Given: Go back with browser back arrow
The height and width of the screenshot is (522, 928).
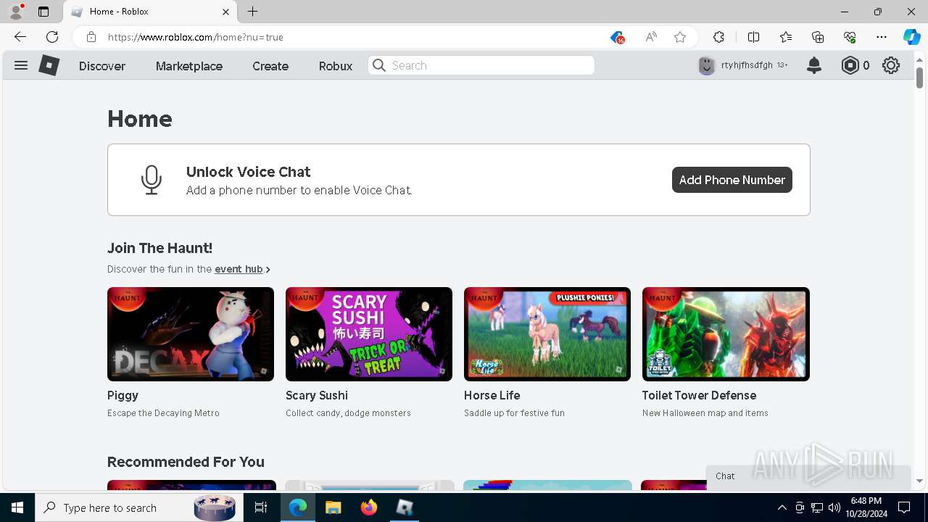Looking at the screenshot, I should pos(20,37).
